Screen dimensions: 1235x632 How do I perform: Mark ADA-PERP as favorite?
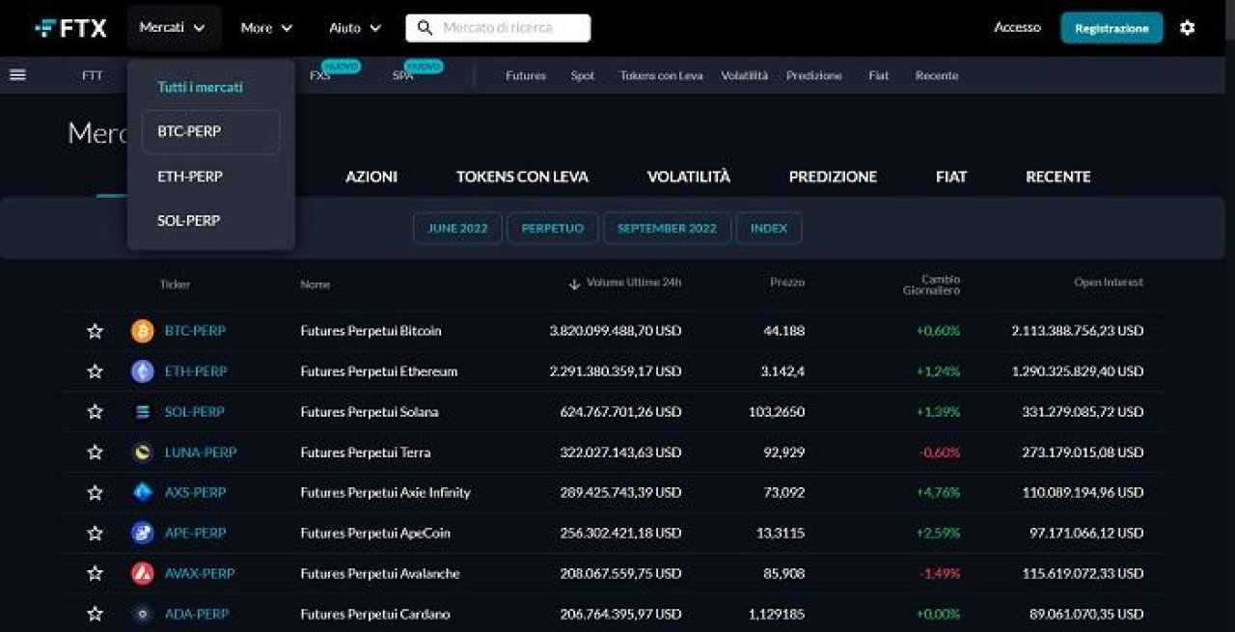(x=95, y=614)
